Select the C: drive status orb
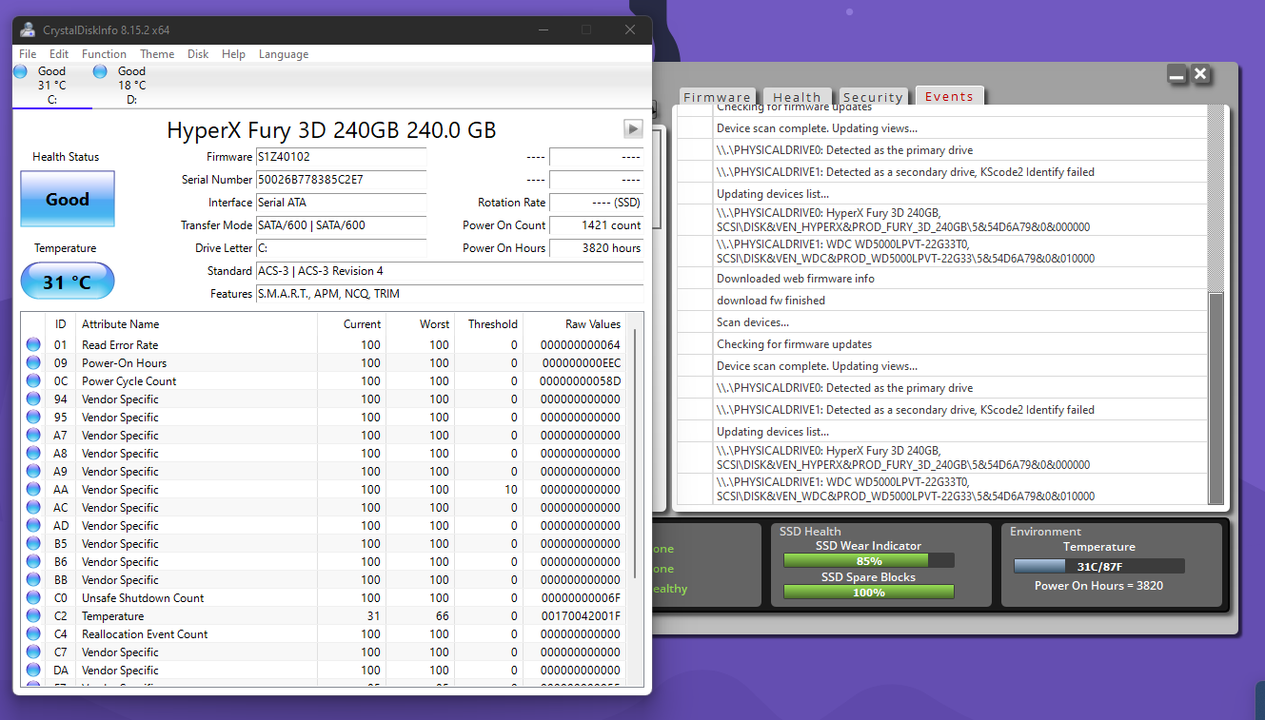Image resolution: width=1265 pixels, height=720 pixels. click(21, 71)
